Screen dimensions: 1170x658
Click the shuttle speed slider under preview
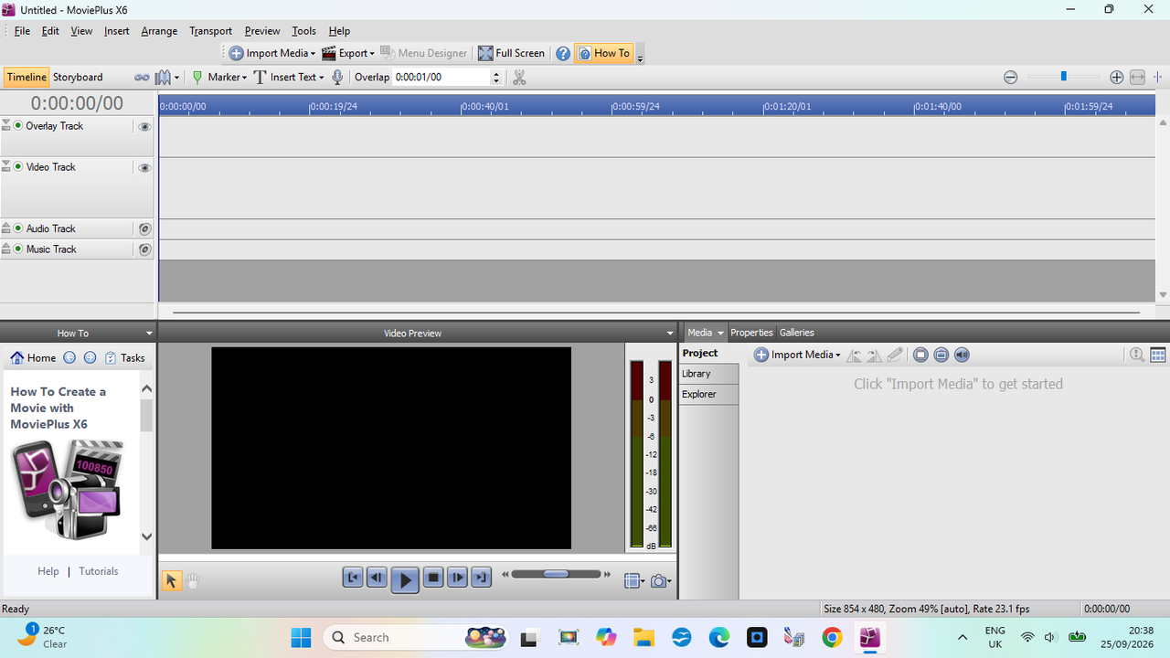(x=557, y=574)
